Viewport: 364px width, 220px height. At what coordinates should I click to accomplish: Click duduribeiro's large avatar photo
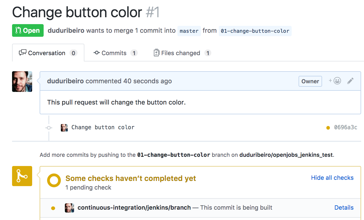[22, 82]
